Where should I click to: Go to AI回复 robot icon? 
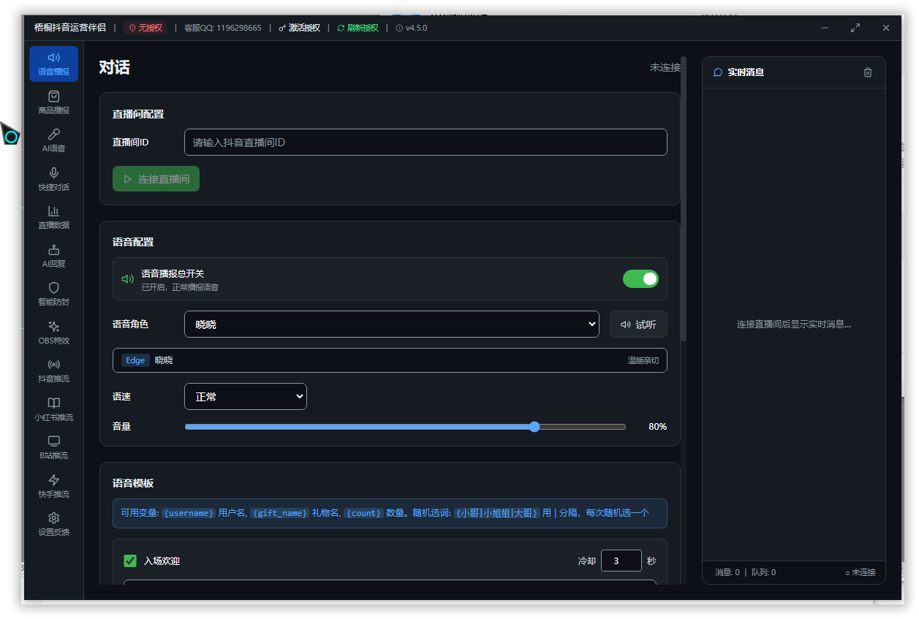pyautogui.click(x=53, y=250)
